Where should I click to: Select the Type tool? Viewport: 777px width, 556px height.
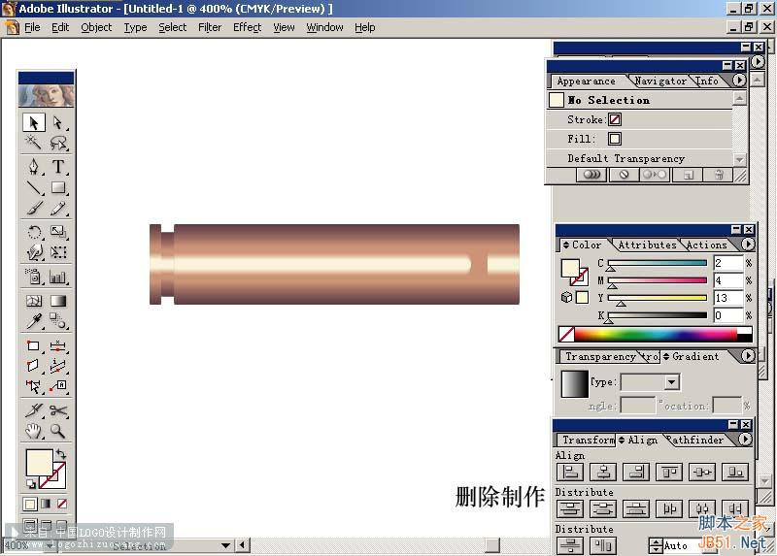click(x=58, y=167)
